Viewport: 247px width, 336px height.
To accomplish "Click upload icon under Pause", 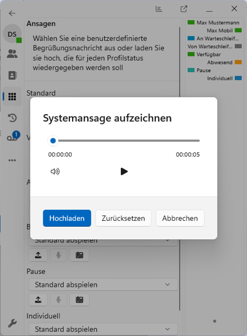I will tap(38, 299).
